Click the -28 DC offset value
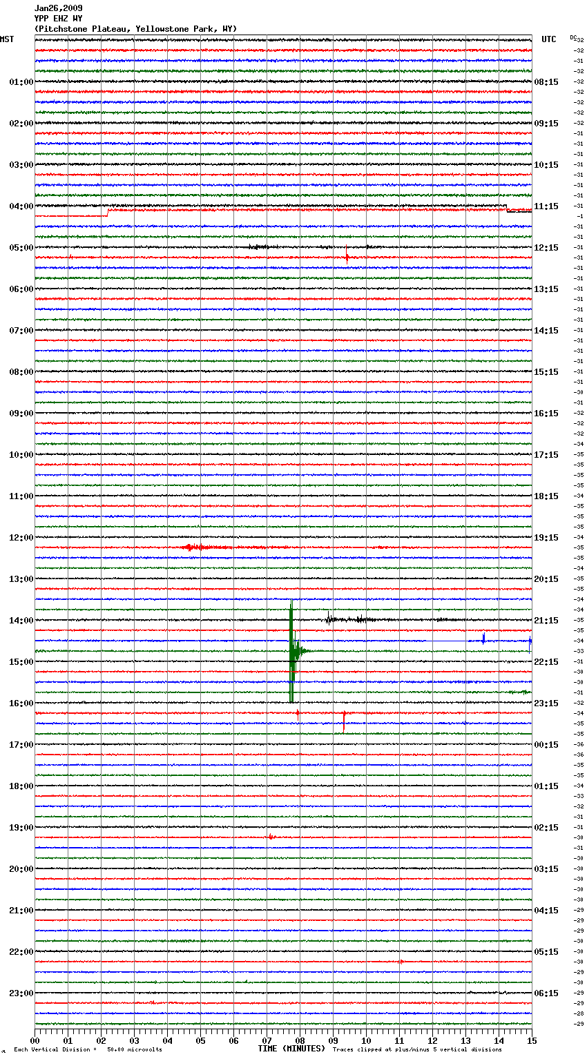Screen dimensions: 587x1059 pyautogui.click(x=579, y=1014)
